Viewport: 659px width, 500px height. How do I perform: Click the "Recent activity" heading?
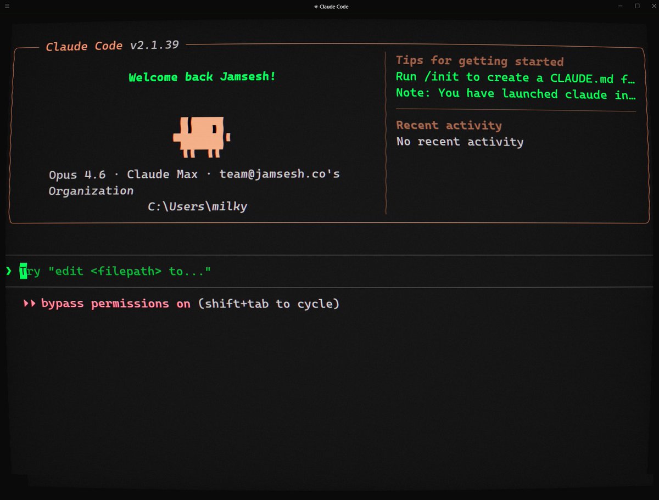[x=449, y=125]
